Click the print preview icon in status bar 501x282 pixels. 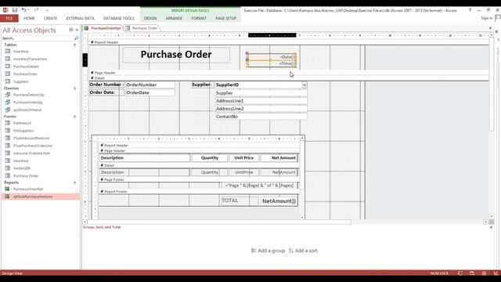[472, 273]
